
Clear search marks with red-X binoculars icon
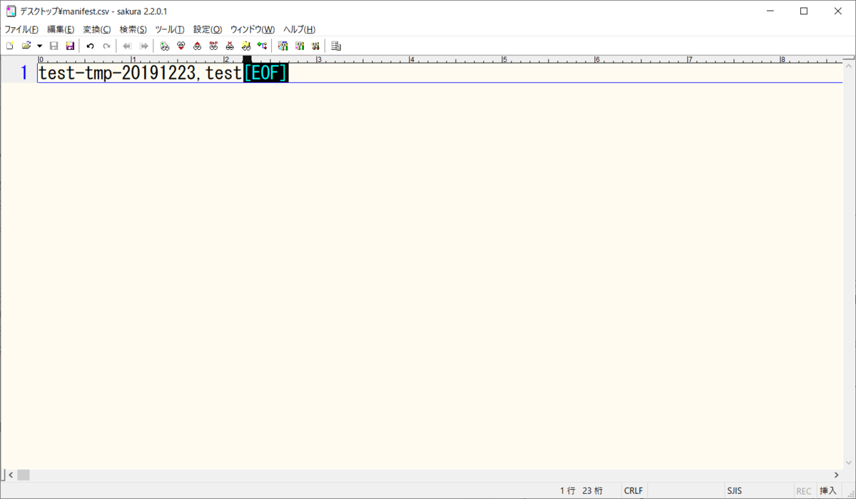click(230, 46)
